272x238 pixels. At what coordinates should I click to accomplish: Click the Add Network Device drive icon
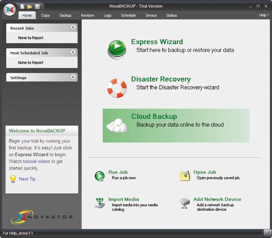185,203
